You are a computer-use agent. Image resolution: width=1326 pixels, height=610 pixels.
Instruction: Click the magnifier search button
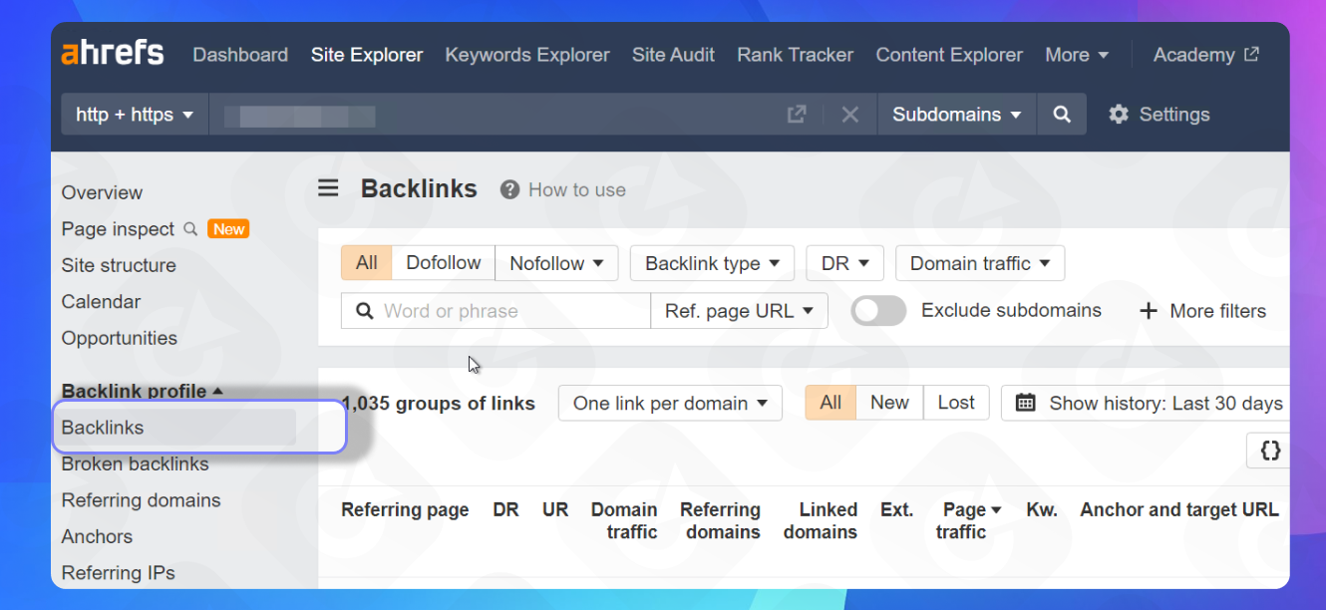[x=1062, y=115]
